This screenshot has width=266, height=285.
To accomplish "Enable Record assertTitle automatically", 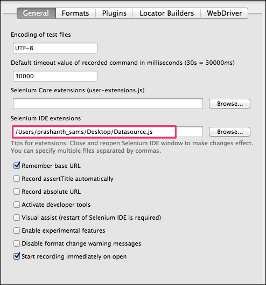I will [x=17, y=179].
